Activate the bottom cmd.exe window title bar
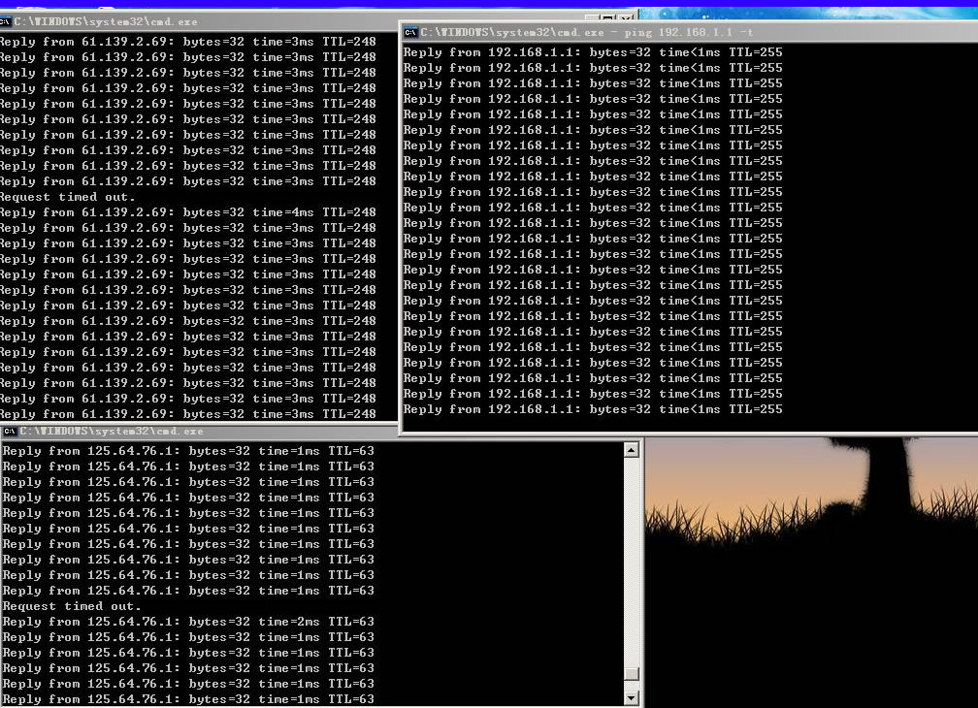The image size is (978, 708). [x=388, y=431]
